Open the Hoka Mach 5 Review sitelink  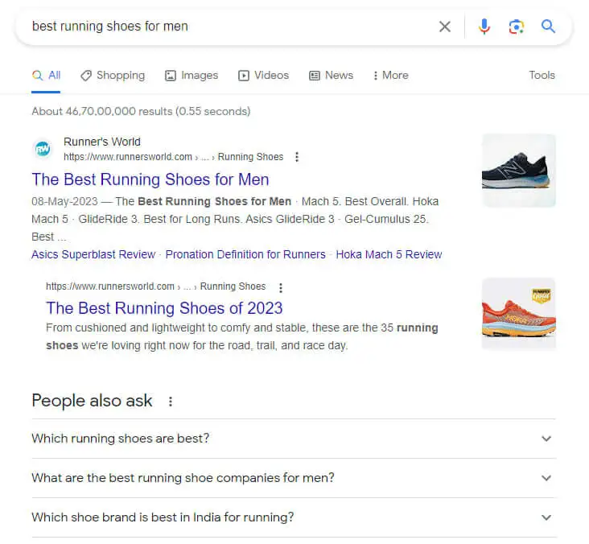(x=389, y=254)
